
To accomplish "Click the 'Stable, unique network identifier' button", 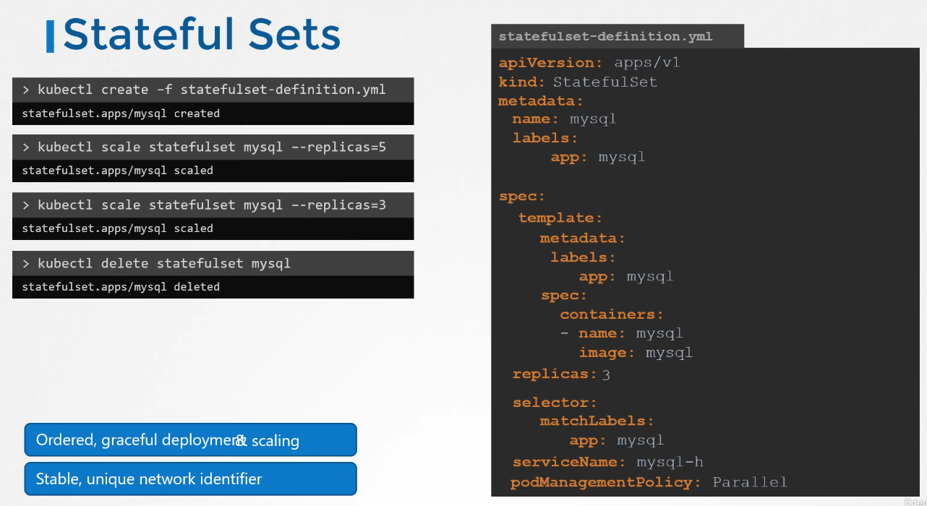I will coord(190,479).
